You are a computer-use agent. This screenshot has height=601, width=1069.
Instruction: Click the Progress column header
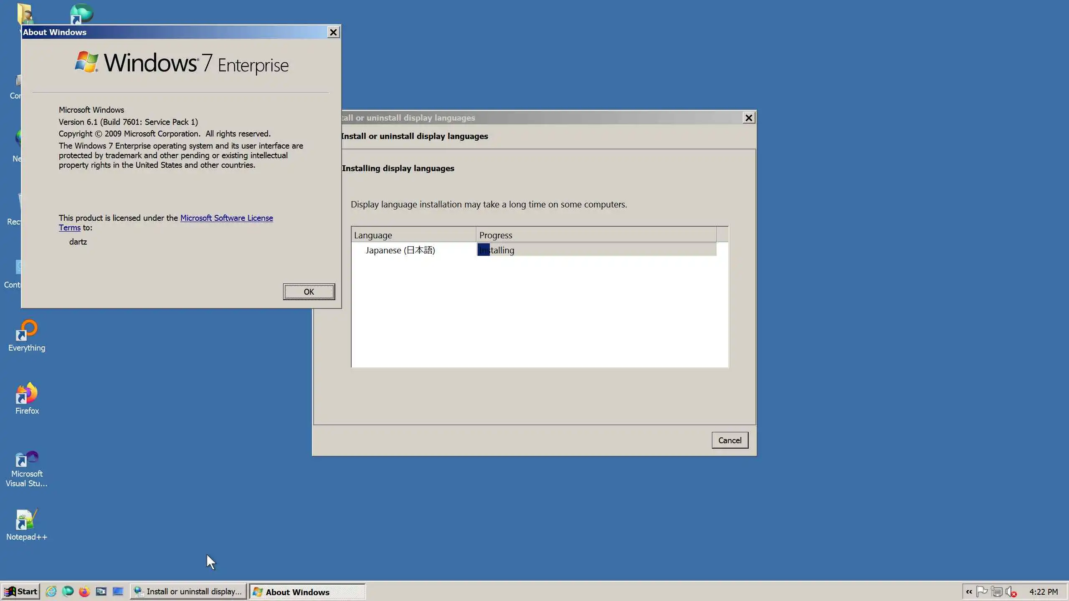coord(596,235)
